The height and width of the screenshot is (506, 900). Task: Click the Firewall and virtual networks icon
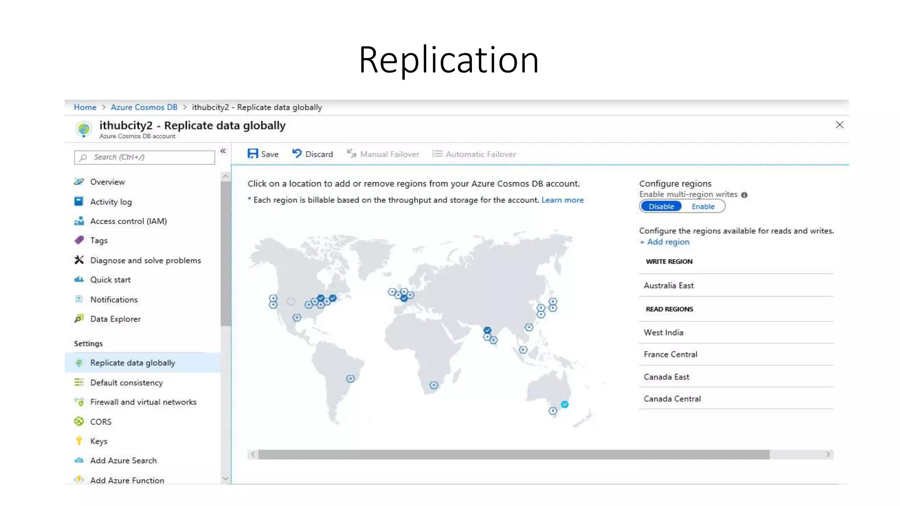[79, 401]
